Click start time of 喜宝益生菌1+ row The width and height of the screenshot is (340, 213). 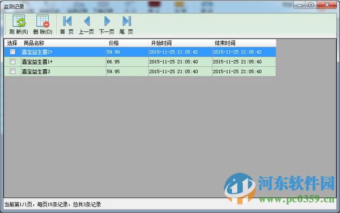coord(180,62)
